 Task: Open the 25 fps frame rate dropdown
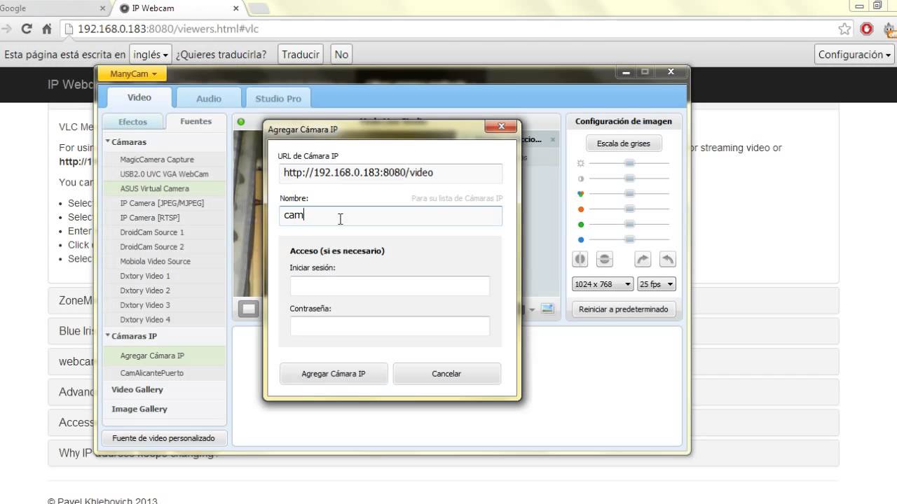click(657, 284)
